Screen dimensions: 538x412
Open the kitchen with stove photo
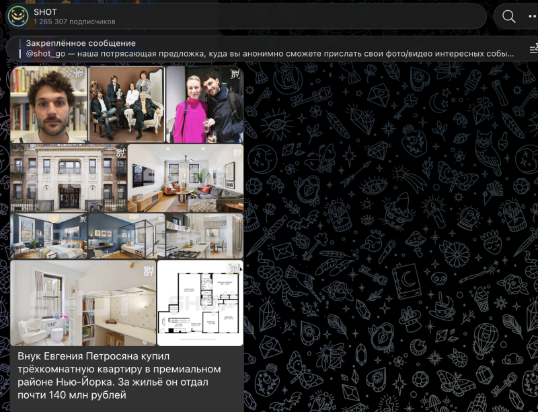[205, 236]
